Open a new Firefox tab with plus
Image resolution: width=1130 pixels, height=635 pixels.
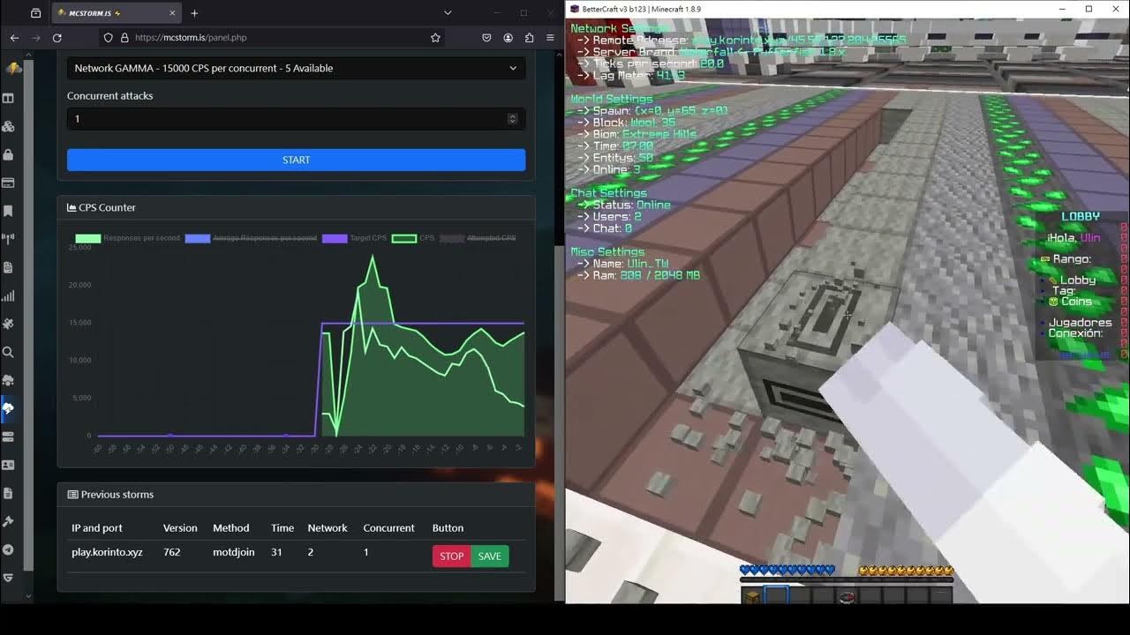pos(194,13)
